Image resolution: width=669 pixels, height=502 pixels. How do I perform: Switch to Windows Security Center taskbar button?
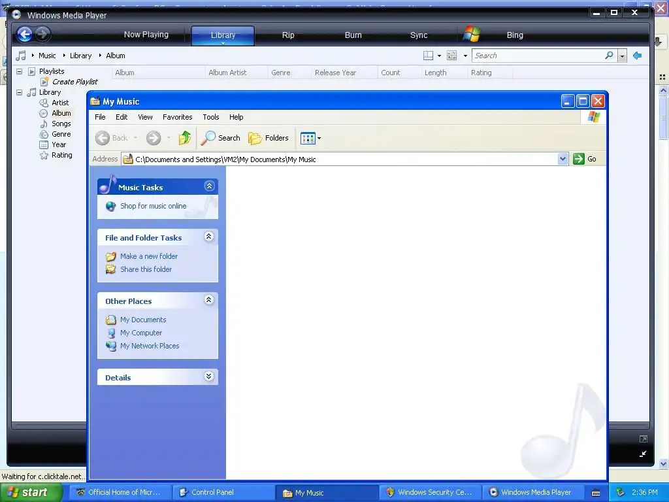(x=430, y=493)
